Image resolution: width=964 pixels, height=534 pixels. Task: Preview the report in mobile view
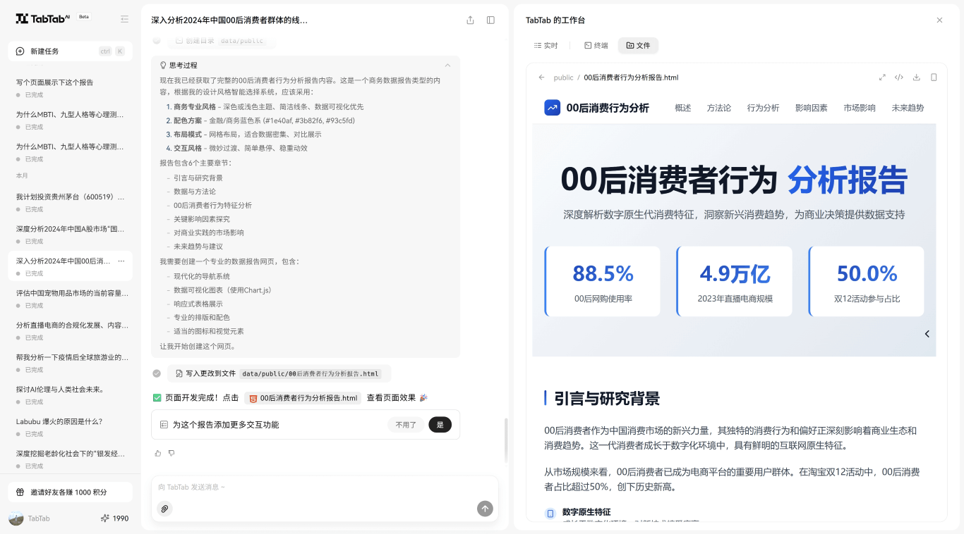point(933,77)
